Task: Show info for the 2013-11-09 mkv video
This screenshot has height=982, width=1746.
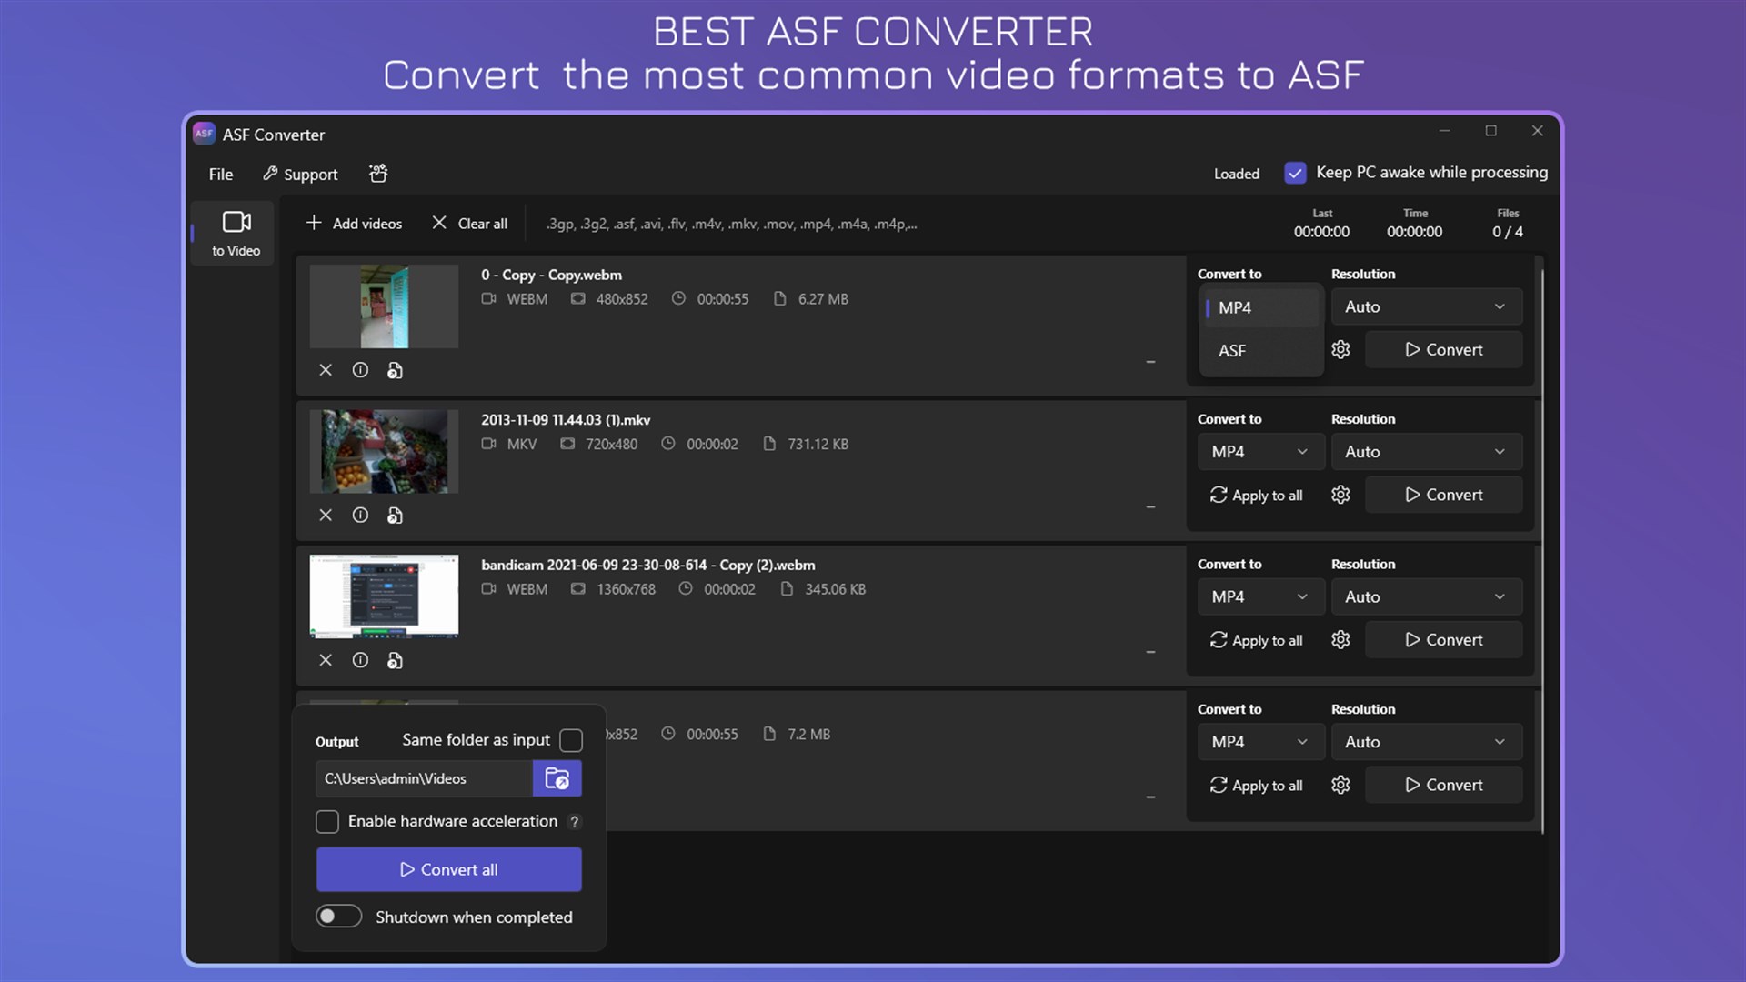Action: [x=360, y=516]
